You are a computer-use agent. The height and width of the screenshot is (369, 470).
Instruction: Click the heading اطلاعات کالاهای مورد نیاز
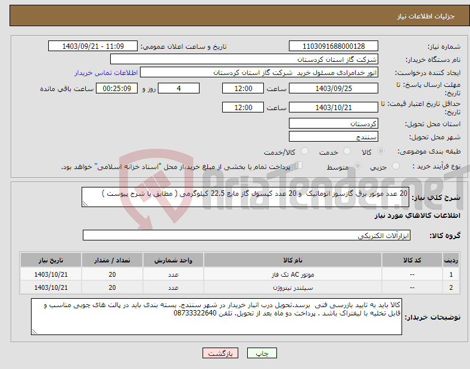[x=417, y=215]
